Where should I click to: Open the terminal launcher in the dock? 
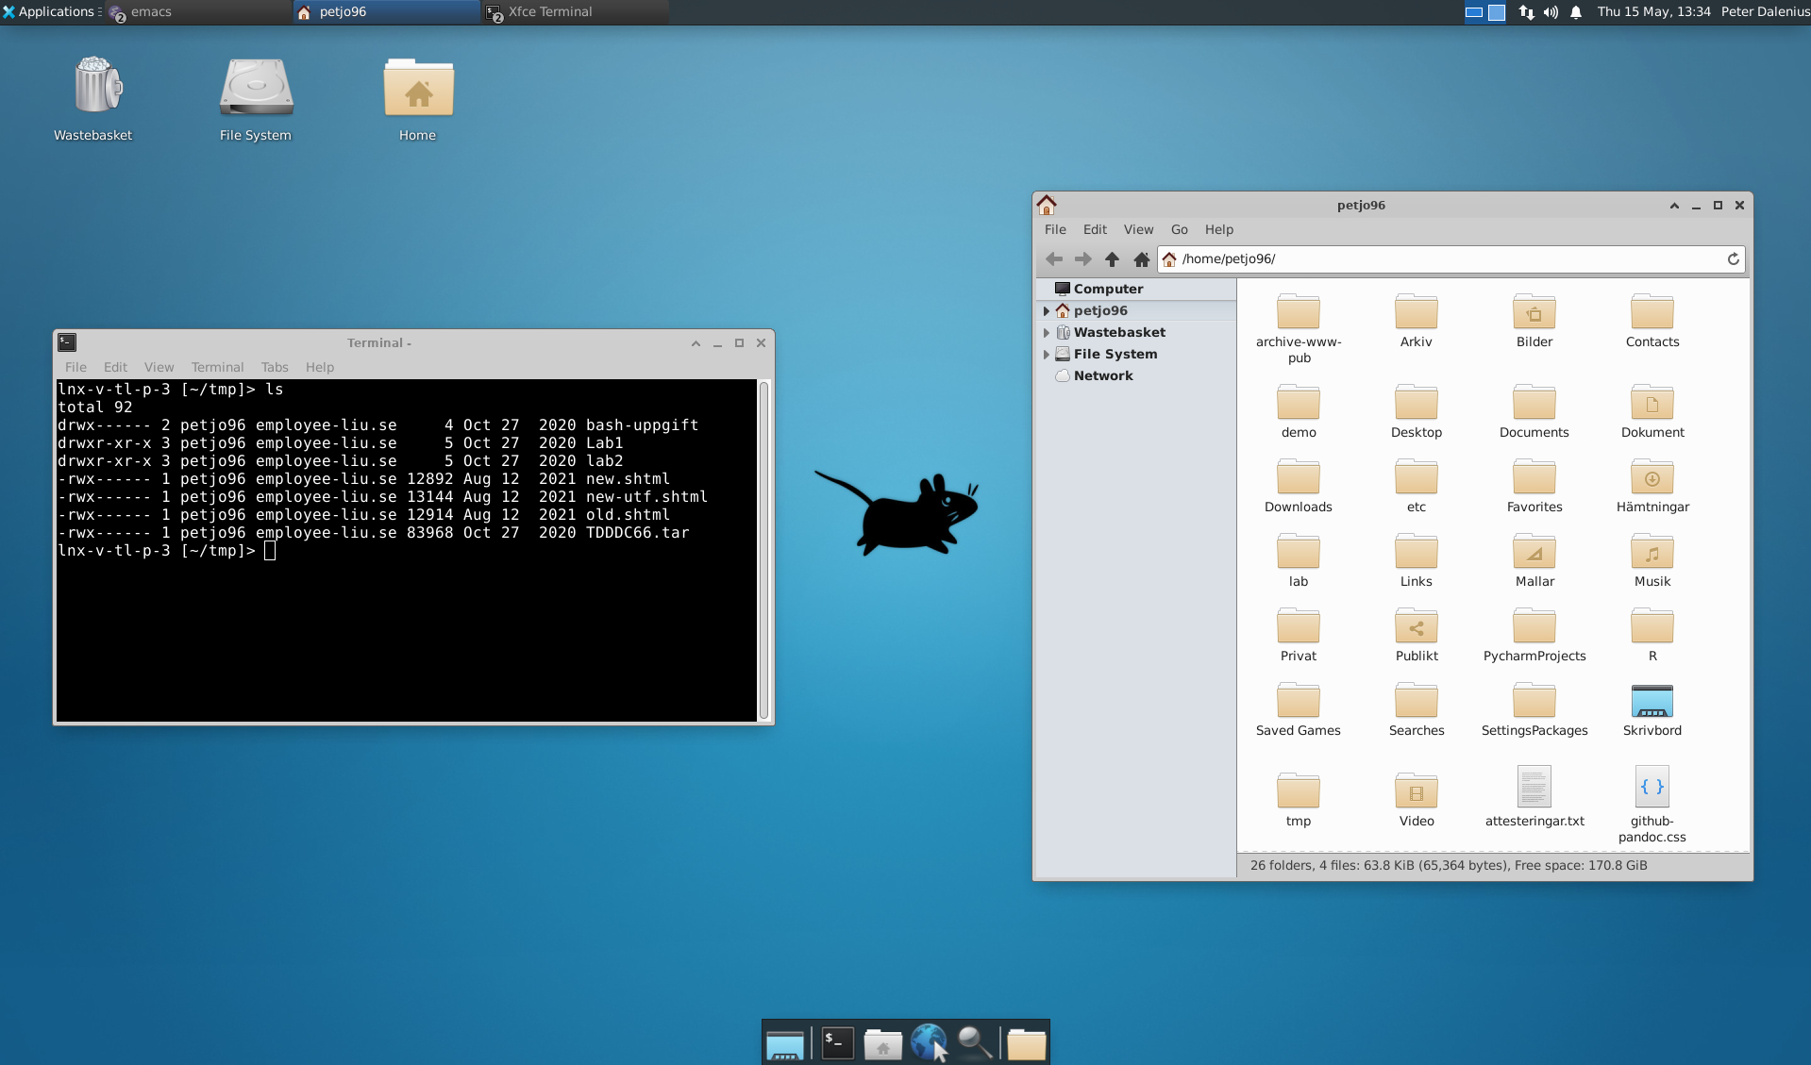click(837, 1043)
